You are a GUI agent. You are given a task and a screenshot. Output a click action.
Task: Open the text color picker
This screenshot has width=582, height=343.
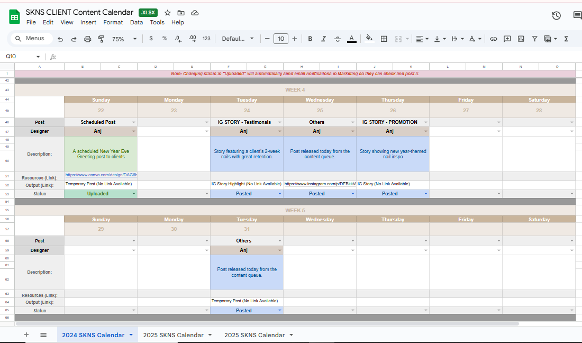(351, 39)
